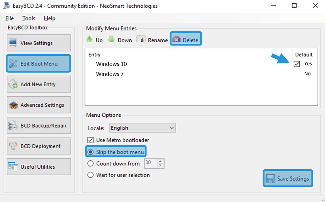
Task: Select Count down from option
Action: pos(90,164)
